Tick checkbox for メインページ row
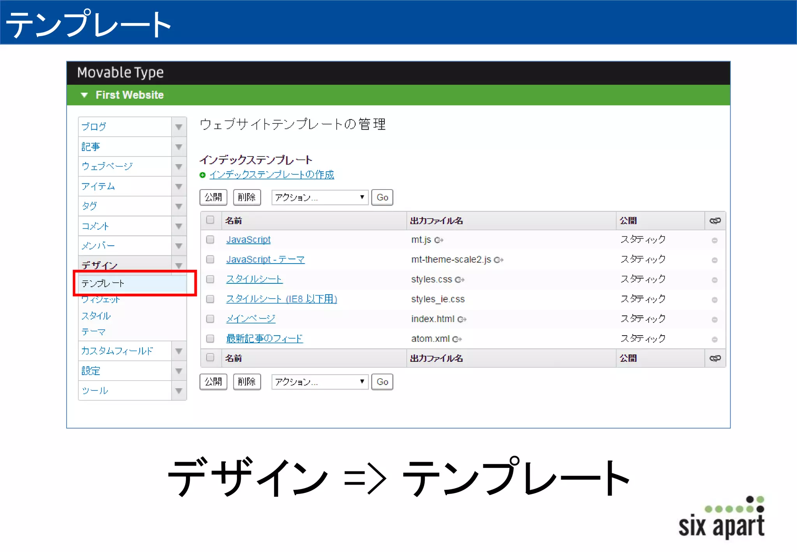This screenshot has width=797, height=552. tap(210, 319)
